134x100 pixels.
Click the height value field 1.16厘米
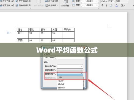89,1
